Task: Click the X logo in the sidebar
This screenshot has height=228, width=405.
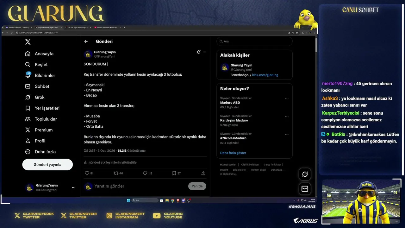Action: (28, 42)
